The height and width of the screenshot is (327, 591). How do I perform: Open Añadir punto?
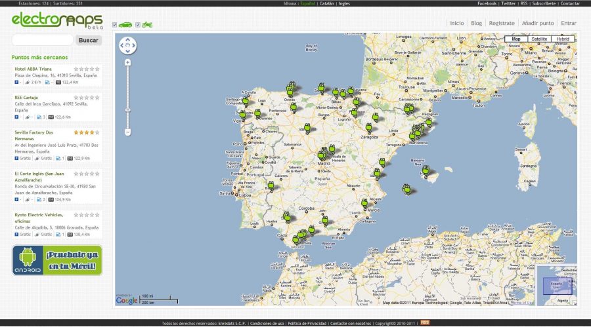[538, 23]
